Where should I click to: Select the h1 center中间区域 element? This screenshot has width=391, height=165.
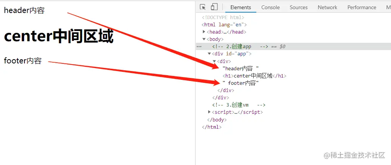(254, 76)
